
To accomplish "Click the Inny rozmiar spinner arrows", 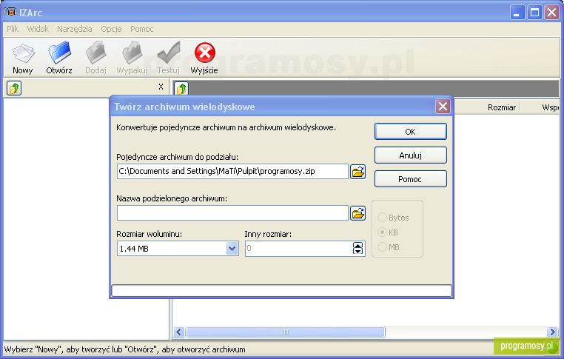I will (x=357, y=249).
